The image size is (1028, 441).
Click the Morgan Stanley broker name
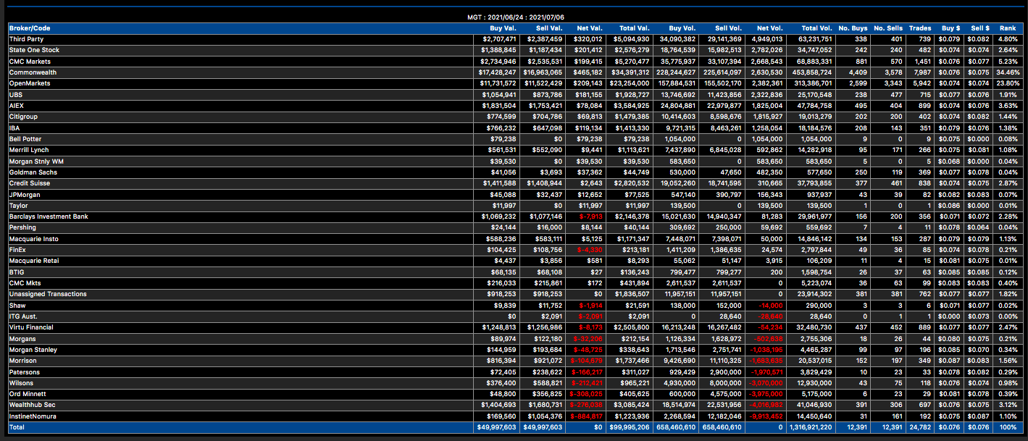click(x=32, y=350)
